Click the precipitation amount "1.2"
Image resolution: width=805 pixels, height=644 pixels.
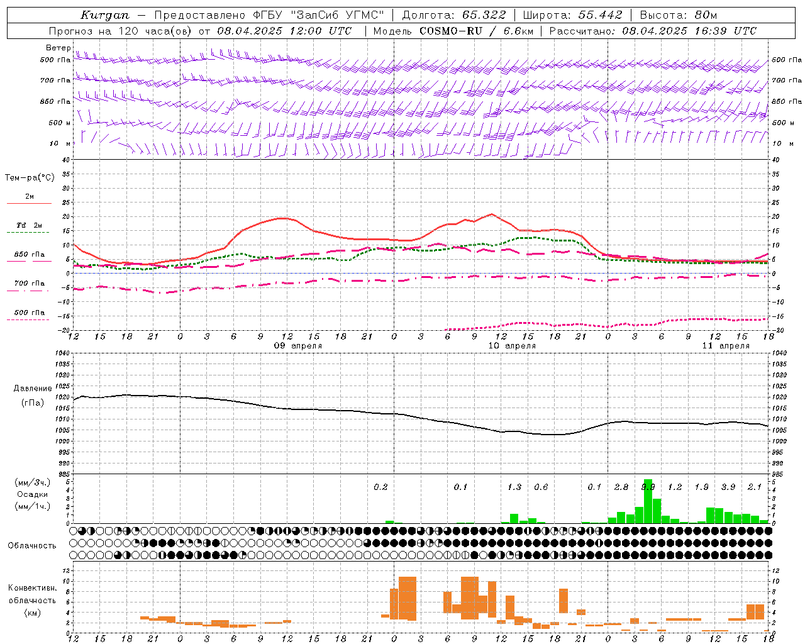[x=675, y=487]
